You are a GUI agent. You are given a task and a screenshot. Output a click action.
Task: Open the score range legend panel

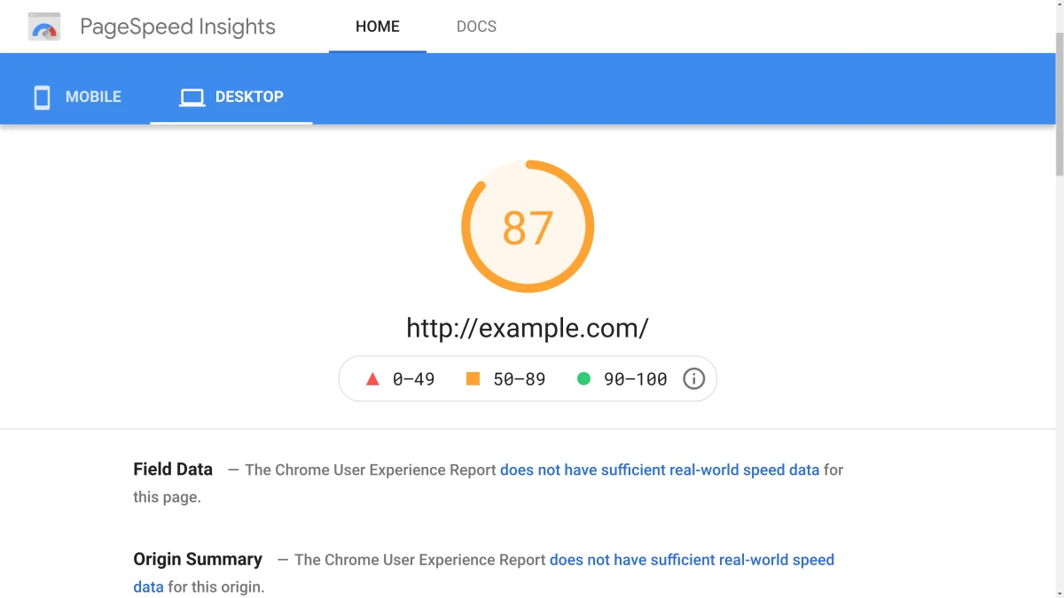(527, 378)
